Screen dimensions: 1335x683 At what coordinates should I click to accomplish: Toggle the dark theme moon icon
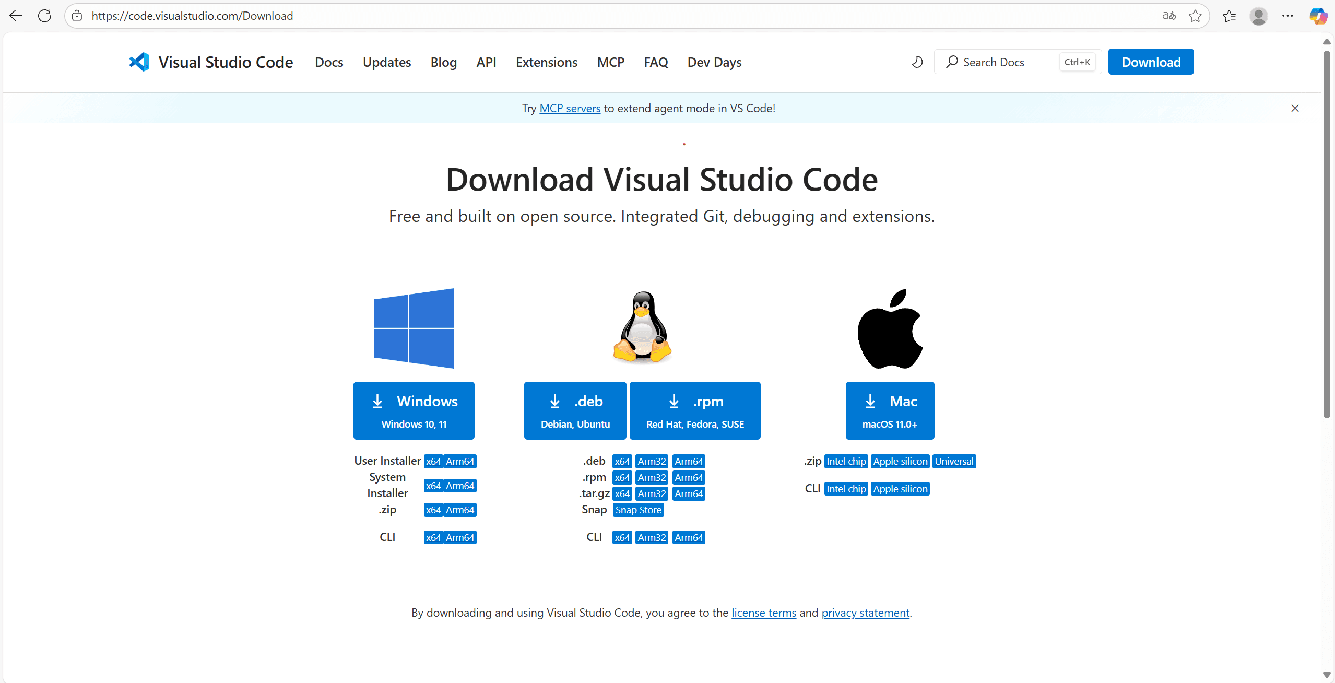[x=917, y=62]
